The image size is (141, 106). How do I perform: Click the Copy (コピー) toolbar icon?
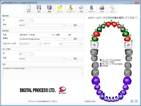point(112,9)
